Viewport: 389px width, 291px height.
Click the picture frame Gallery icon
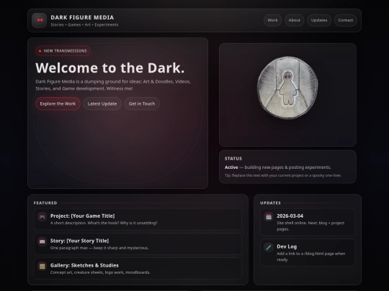[x=43, y=267]
